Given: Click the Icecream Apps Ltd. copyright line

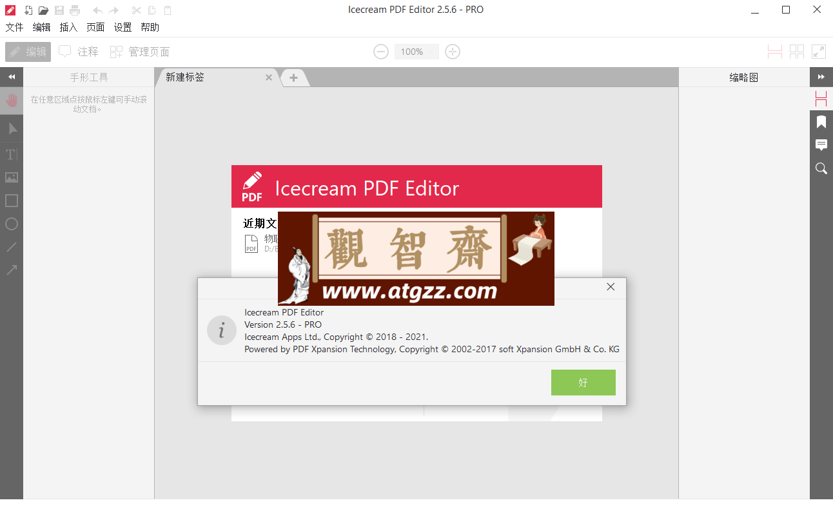Looking at the screenshot, I should pos(336,337).
